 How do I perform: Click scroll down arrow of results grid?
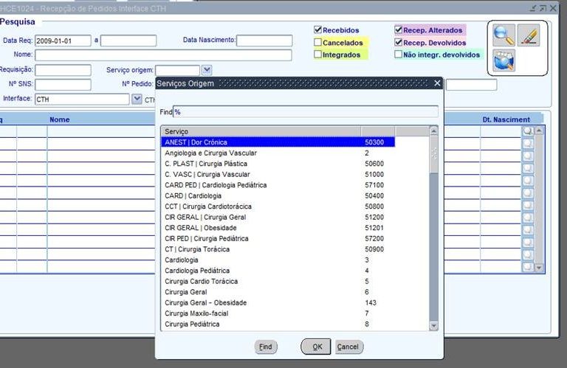pyautogui.click(x=538, y=267)
